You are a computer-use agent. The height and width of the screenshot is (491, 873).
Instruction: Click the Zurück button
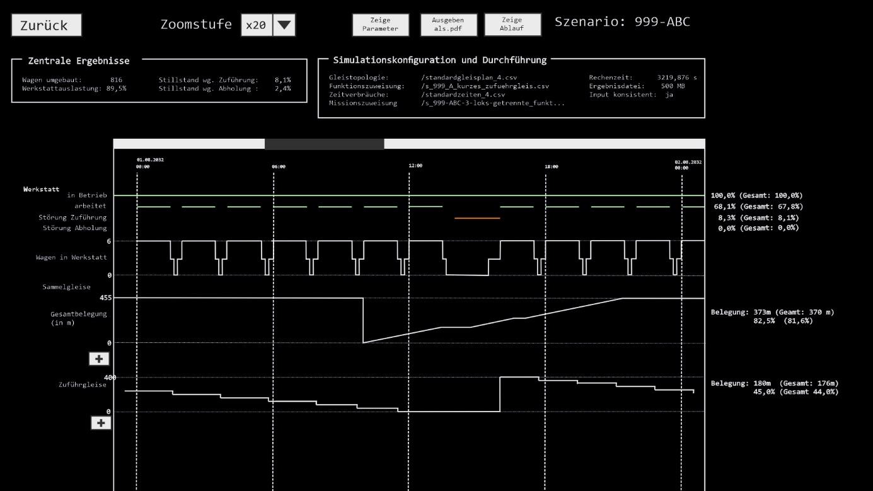pos(45,25)
